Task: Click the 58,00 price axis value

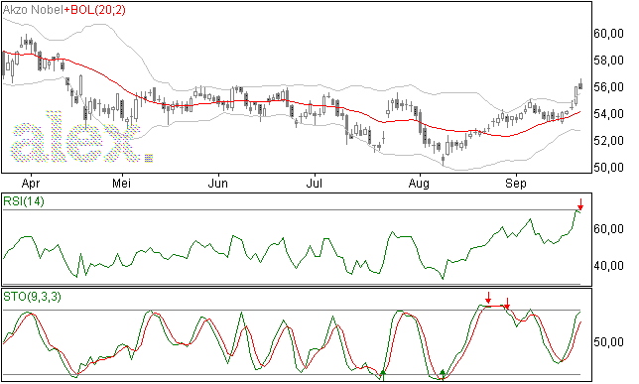Action: (x=609, y=61)
